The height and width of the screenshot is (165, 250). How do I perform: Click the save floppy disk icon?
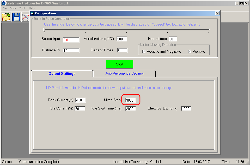coord(16,17)
